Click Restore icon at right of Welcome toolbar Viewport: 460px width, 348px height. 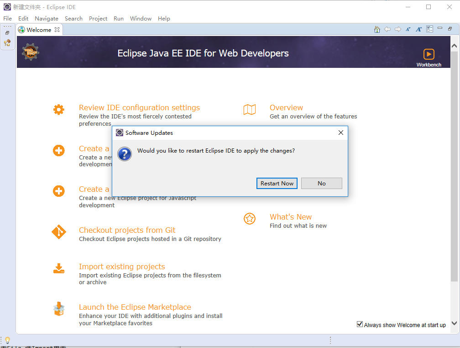(450, 29)
